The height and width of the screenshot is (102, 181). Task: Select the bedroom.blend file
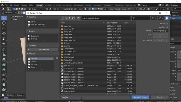98,91
